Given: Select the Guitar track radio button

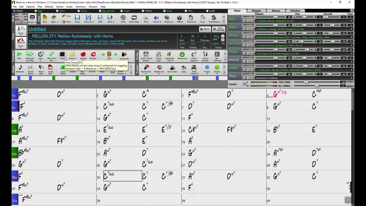Looking at the screenshot, I should tap(164, 11).
